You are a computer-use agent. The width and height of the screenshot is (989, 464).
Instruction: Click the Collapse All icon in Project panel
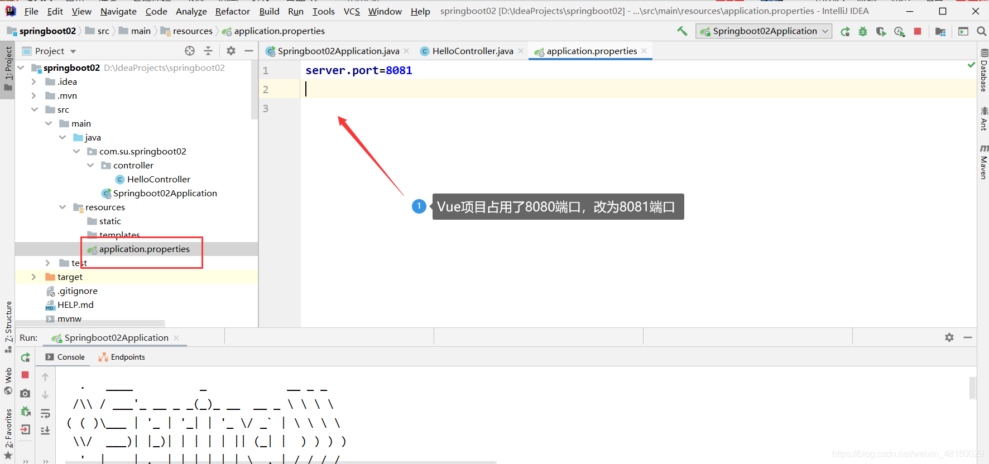click(208, 51)
